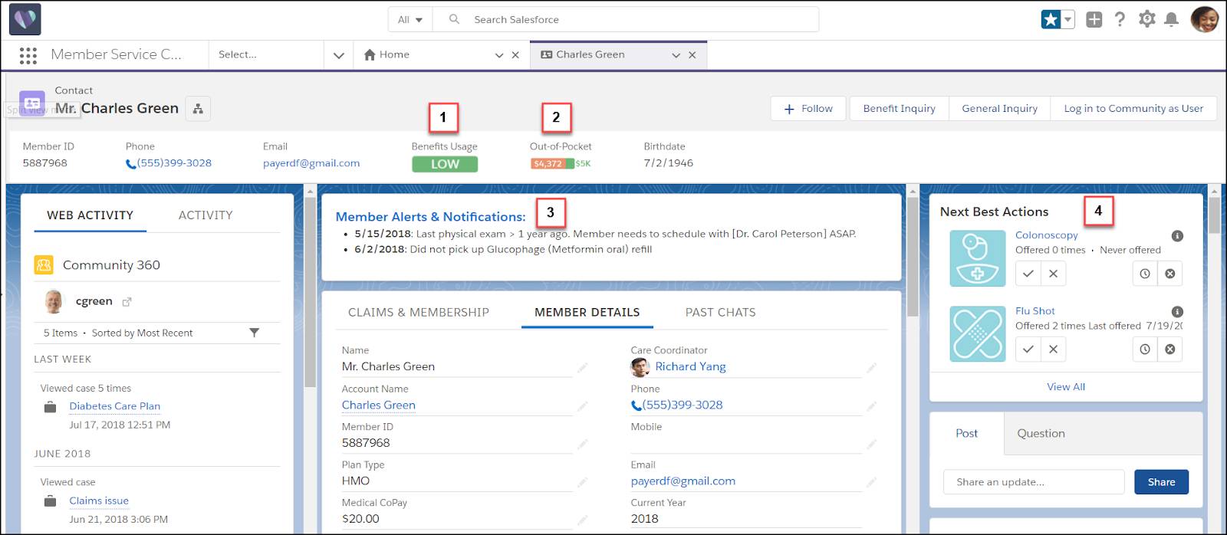This screenshot has height=535, width=1227.
Task: Click the Follow button
Action: 808,109
